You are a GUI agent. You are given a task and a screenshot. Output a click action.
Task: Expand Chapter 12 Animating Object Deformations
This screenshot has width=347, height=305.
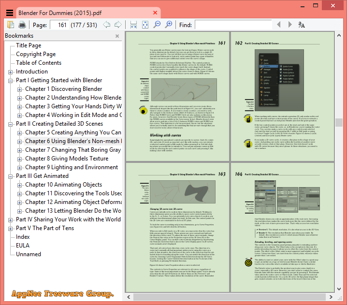pos(19,203)
